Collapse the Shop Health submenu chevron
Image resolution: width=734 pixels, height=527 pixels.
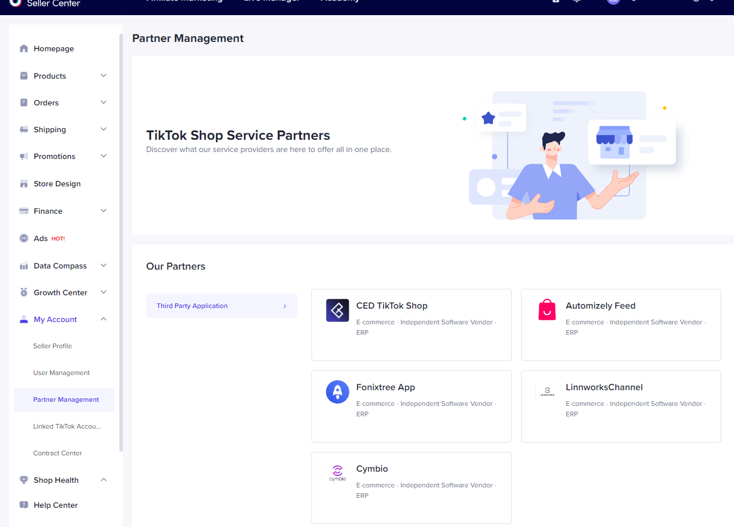(x=104, y=480)
